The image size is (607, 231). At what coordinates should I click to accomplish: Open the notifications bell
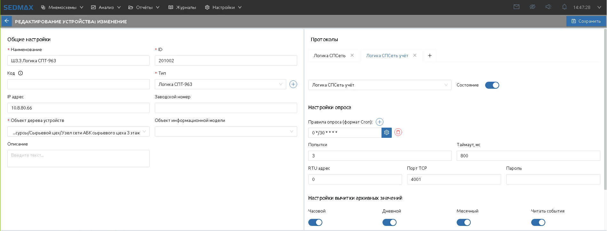(564, 7)
